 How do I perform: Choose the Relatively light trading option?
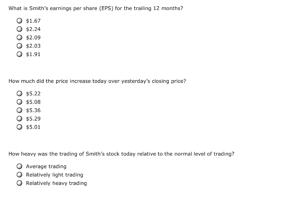pyautogui.click(x=19, y=174)
